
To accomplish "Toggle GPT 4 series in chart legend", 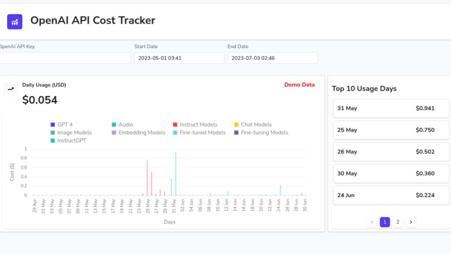I will (x=62, y=125).
